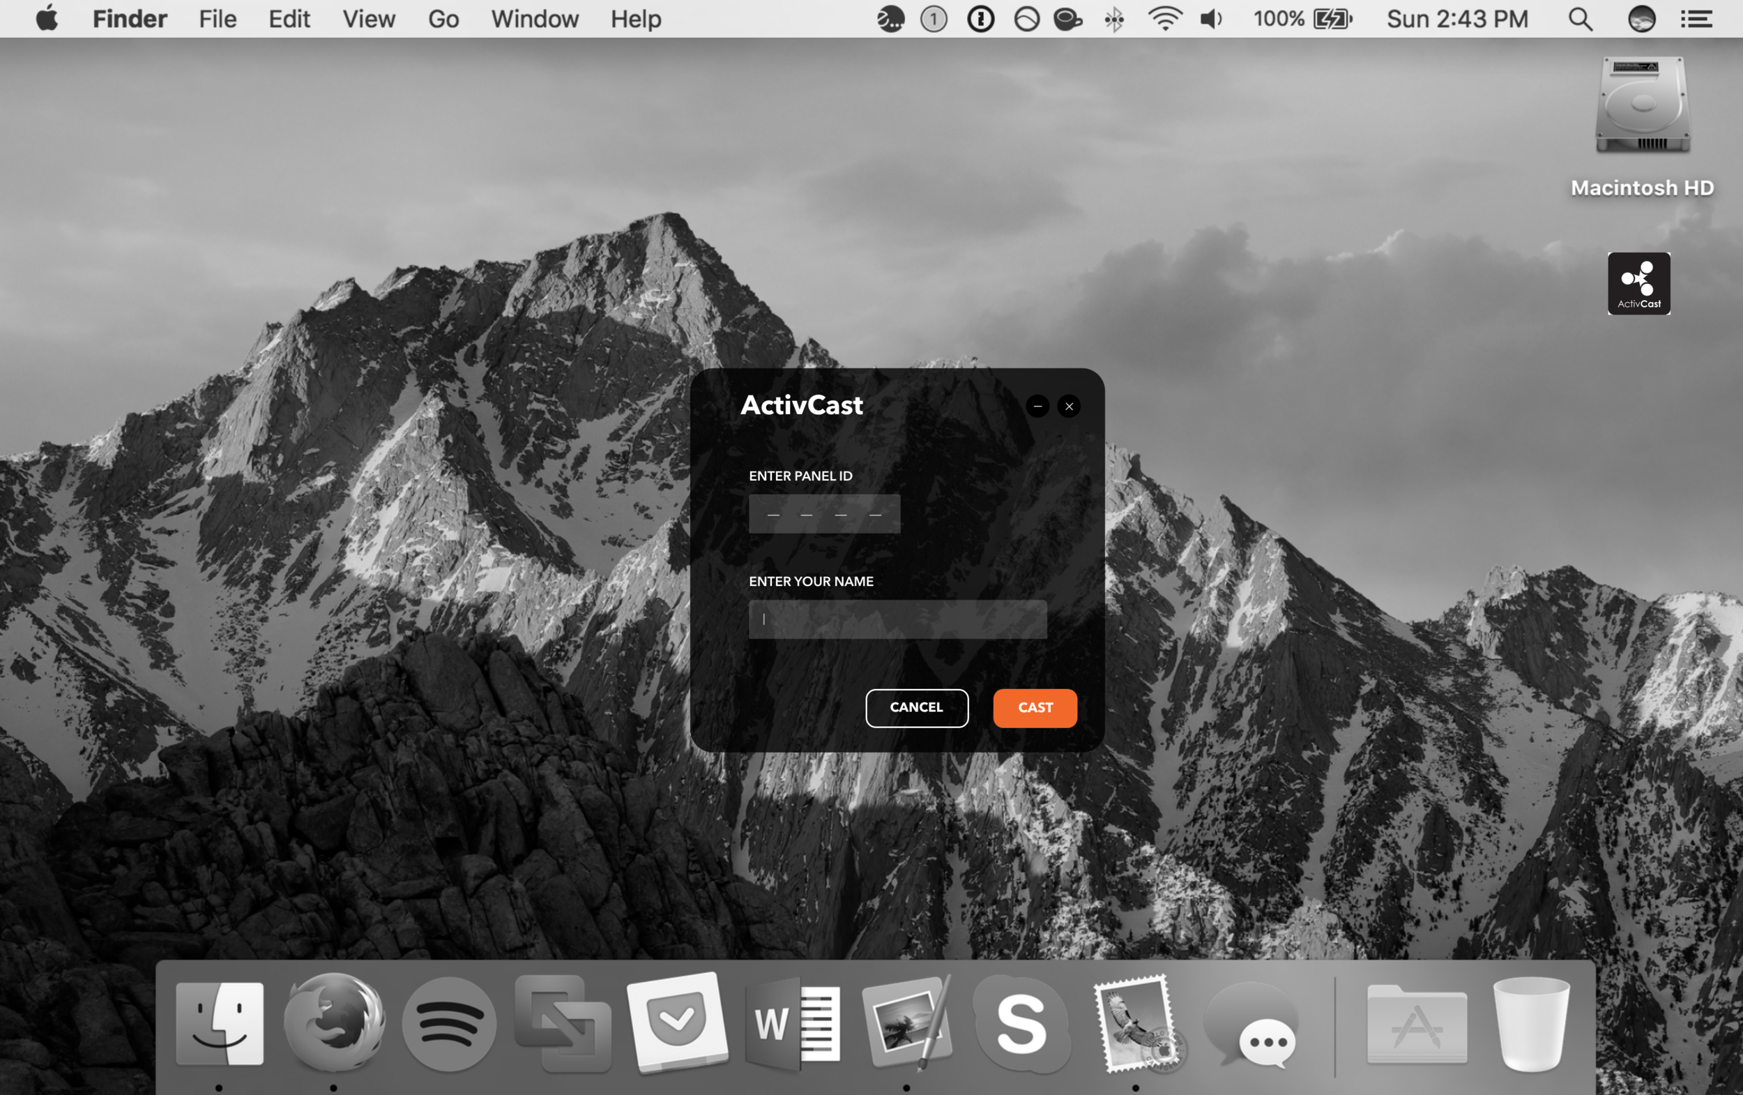Open the File menu
This screenshot has height=1095, width=1743.
tap(218, 19)
